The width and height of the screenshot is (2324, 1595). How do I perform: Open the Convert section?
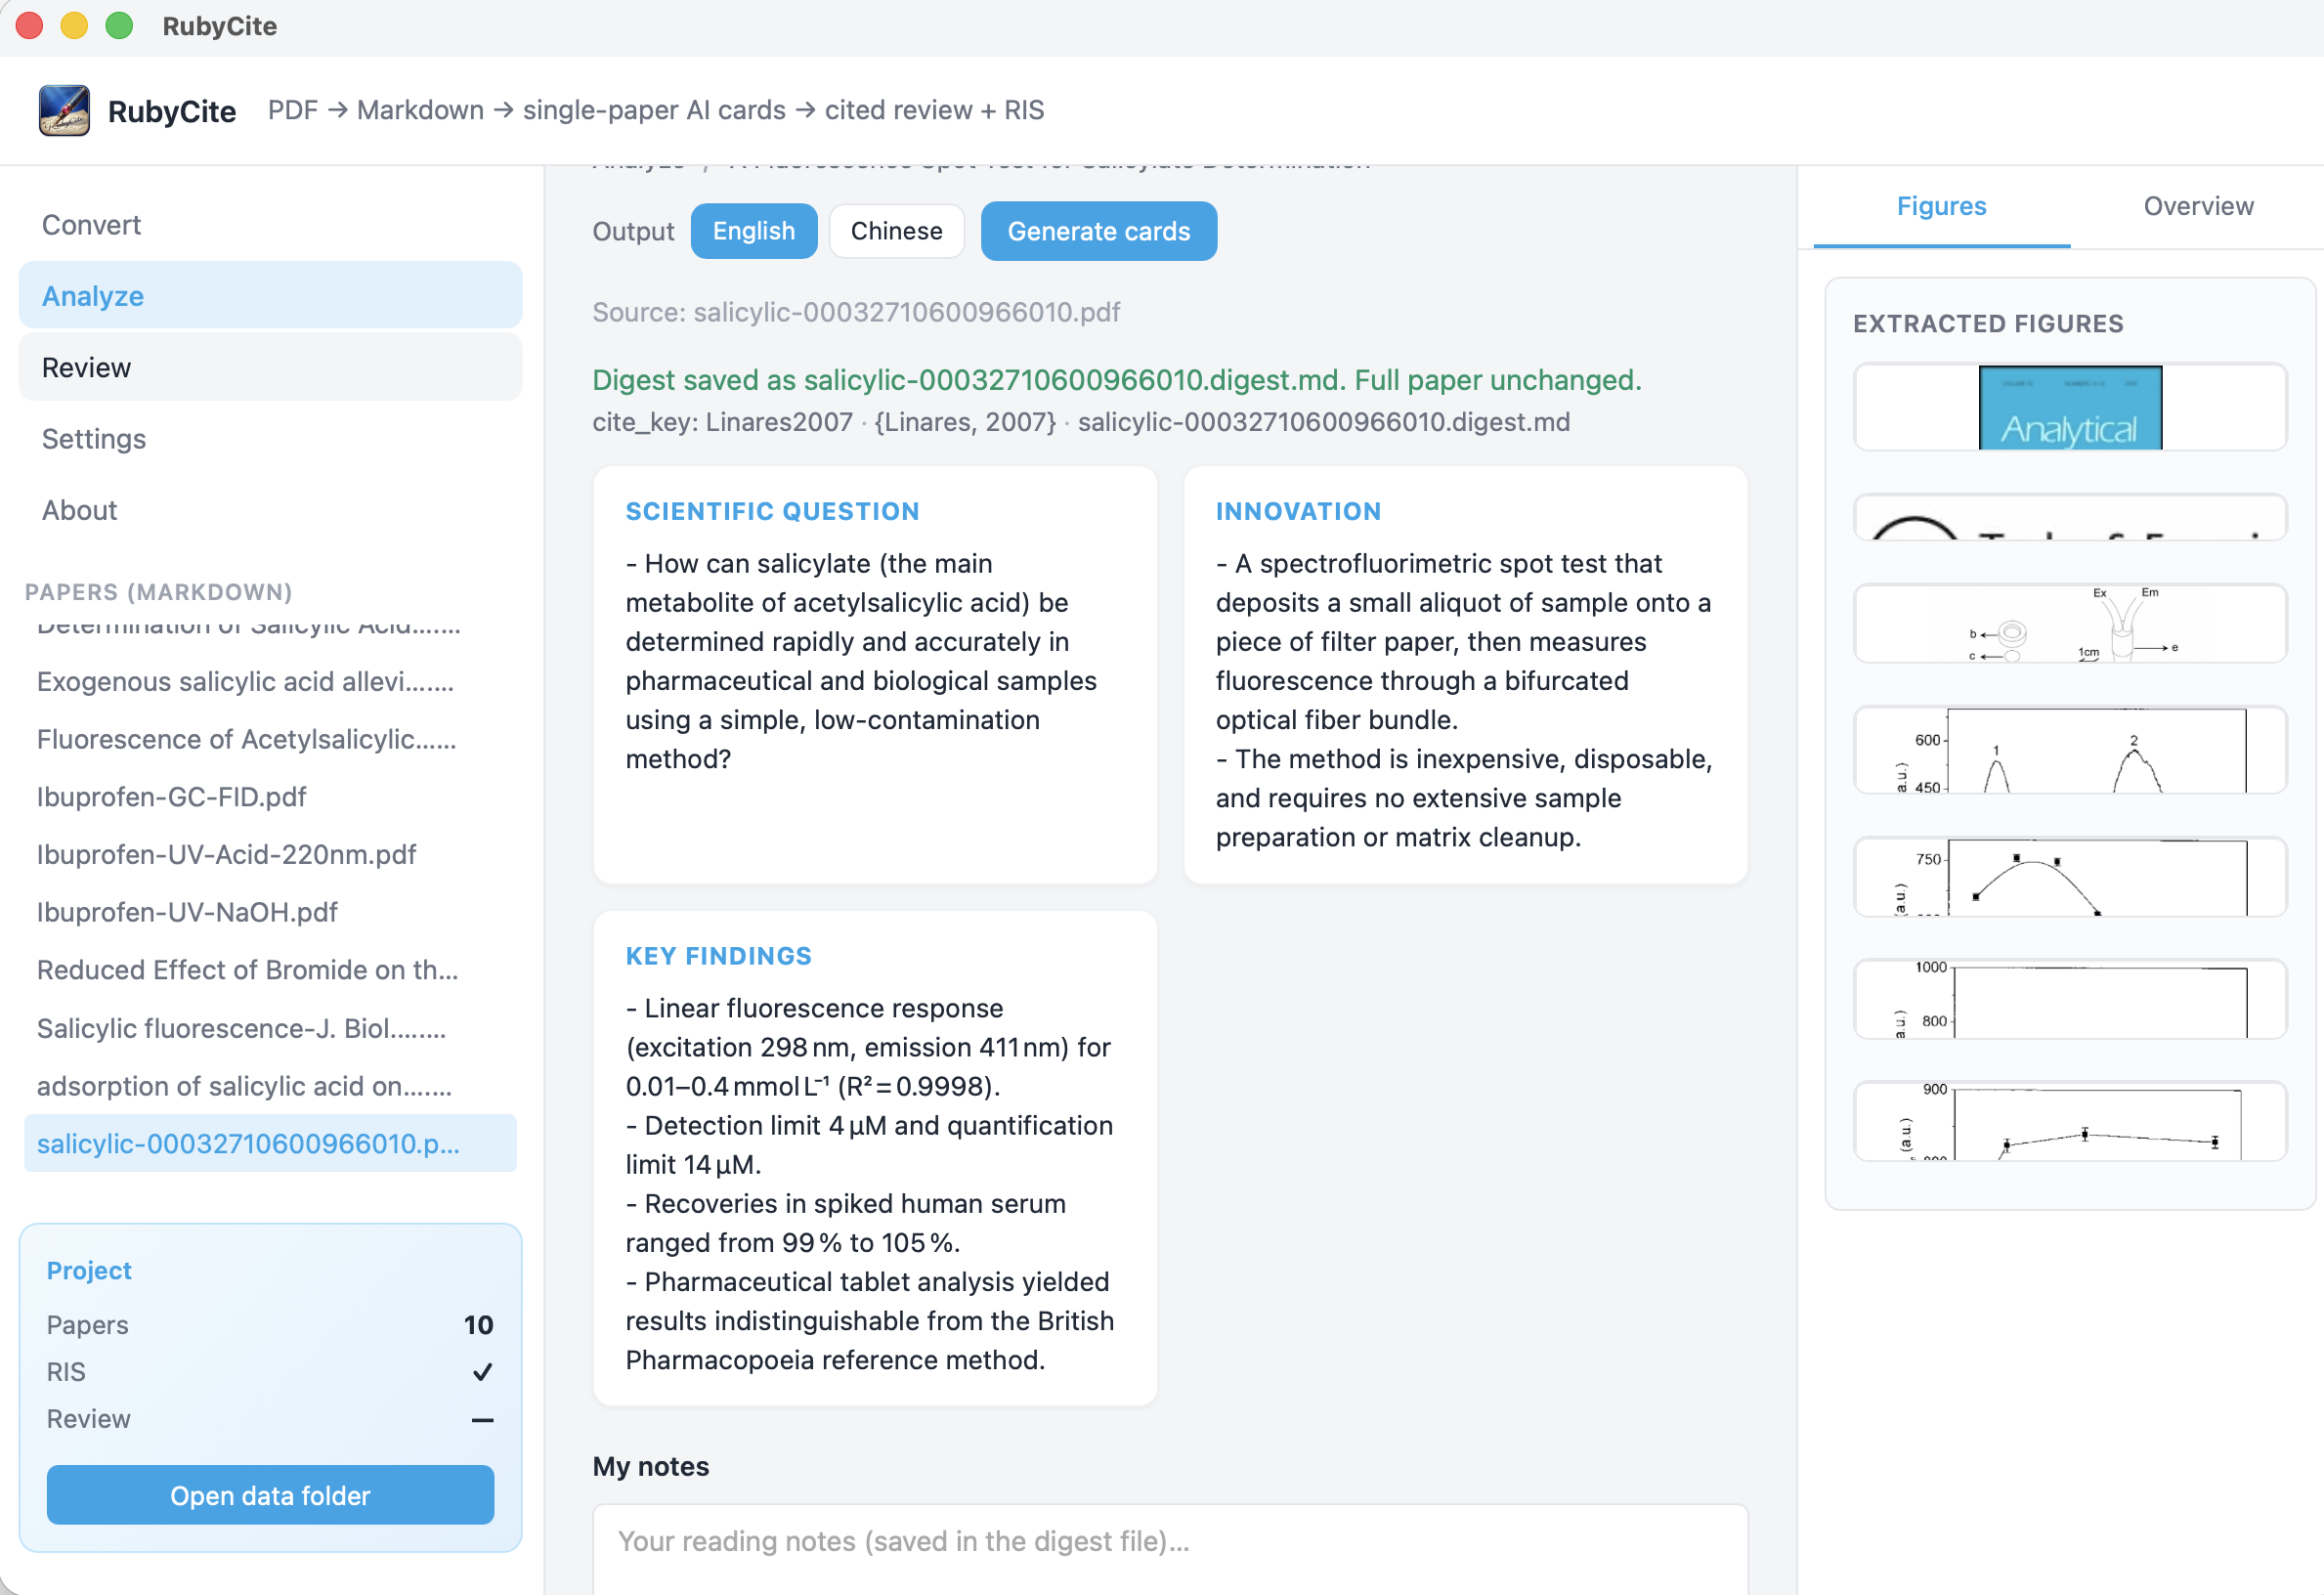point(270,224)
